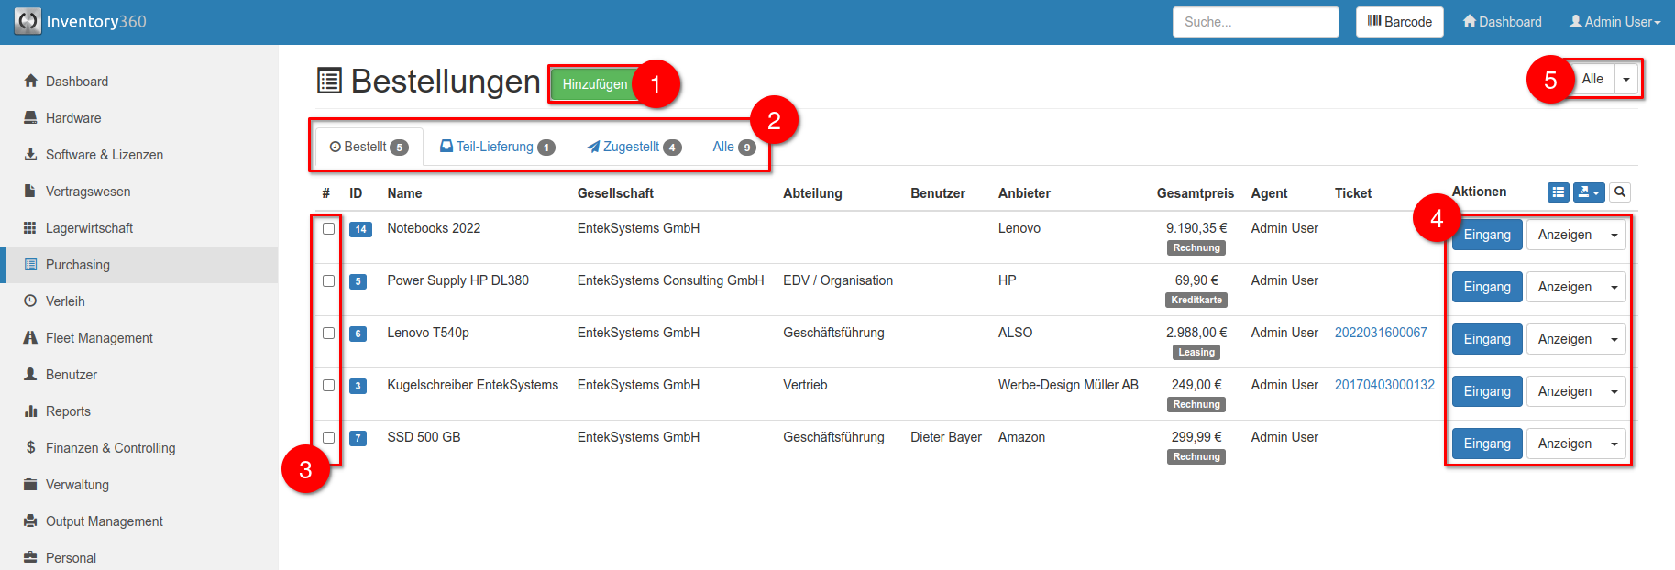Click Eingang for Kugelschreiber EntekSystems
The image size is (1675, 570).
pos(1487,392)
